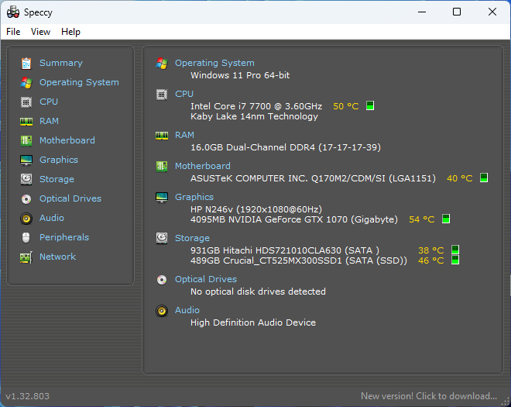Viewport: 511px width, 407px height.
Task: Open the RAM section from sidebar
Action: tap(49, 121)
